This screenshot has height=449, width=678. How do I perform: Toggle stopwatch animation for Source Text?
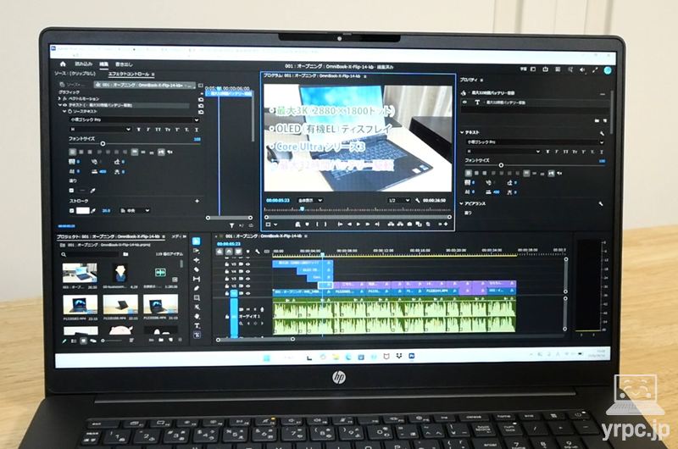[x=69, y=112]
